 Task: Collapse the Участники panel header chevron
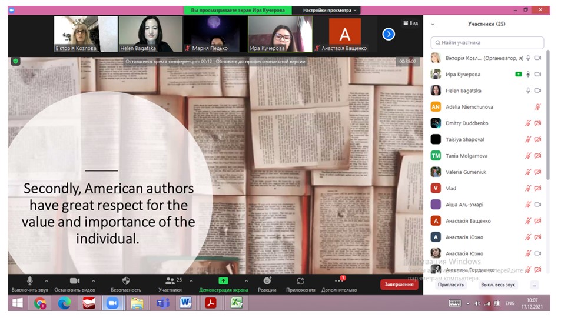(x=433, y=24)
